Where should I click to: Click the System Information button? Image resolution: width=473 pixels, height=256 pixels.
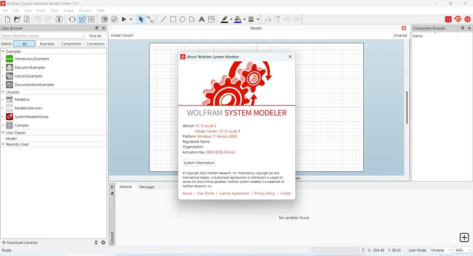pyautogui.click(x=199, y=163)
